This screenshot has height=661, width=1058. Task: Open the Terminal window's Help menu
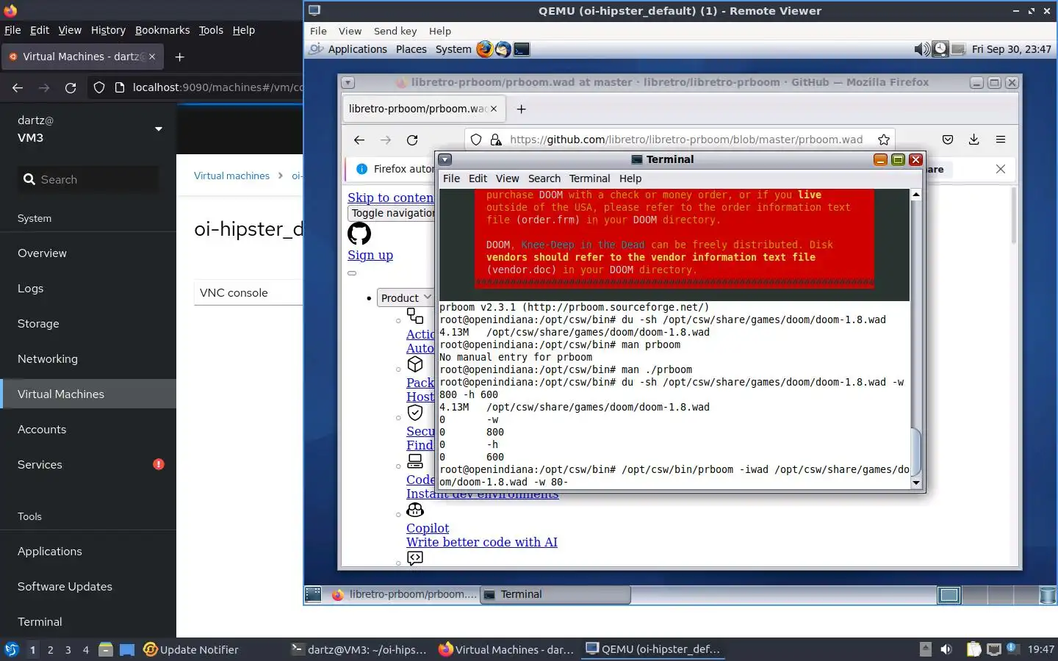630,178
